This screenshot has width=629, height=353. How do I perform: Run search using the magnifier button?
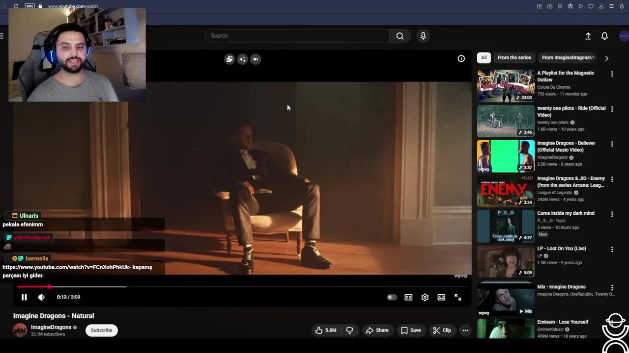point(400,36)
